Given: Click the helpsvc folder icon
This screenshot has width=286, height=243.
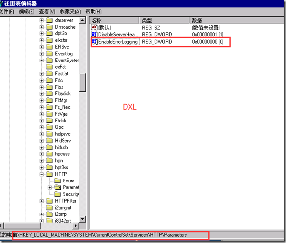Looking at the screenshot, I should pos(49,134).
